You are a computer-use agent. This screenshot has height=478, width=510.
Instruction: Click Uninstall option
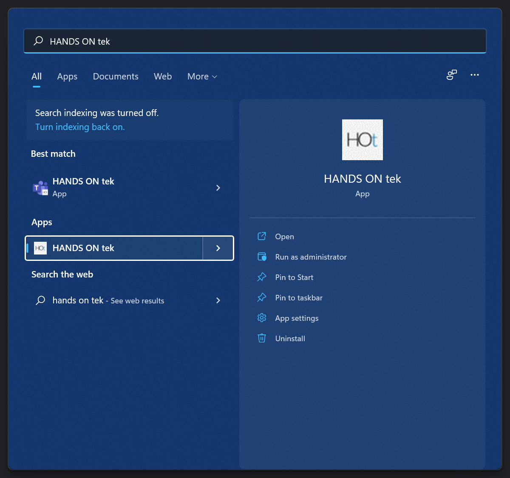click(x=290, y=339)
